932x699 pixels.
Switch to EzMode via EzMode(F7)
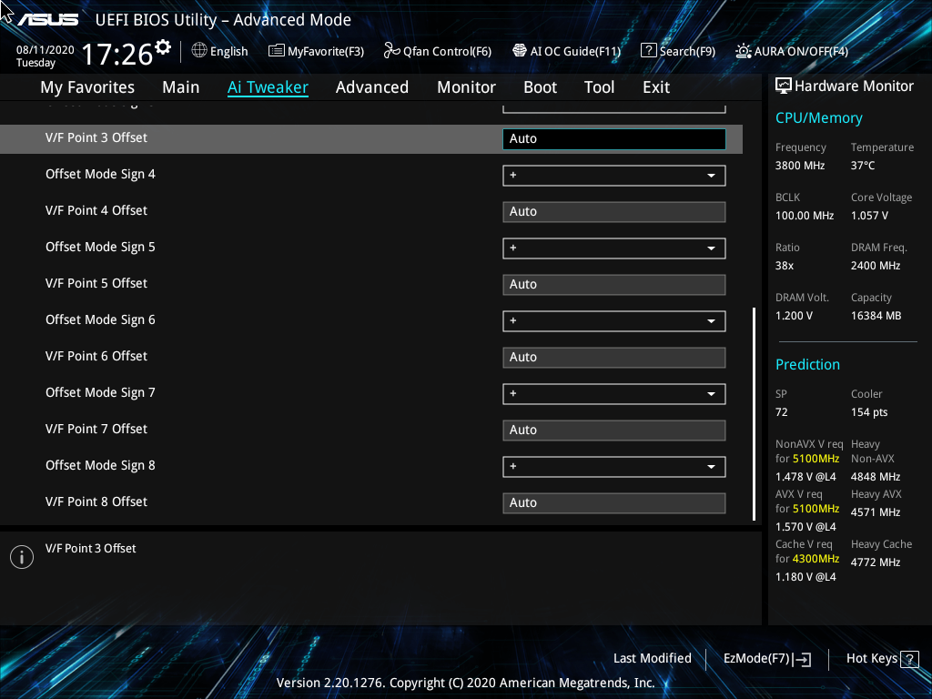[765, 658]
